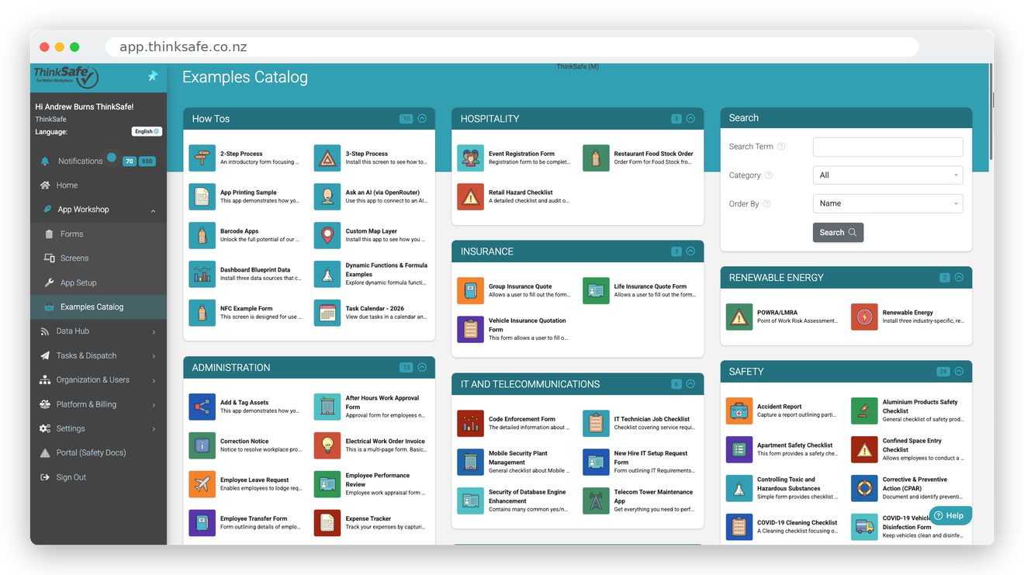Collapse the HOSPITALITY panel
Viewport: 1024px width, 575px height.
click(690, 119)
